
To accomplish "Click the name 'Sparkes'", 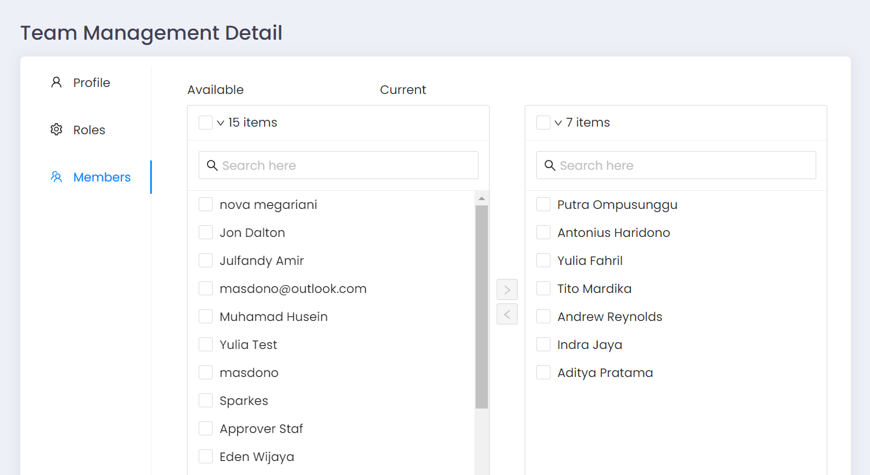I will pyautogui.click(x=244, y=401).
